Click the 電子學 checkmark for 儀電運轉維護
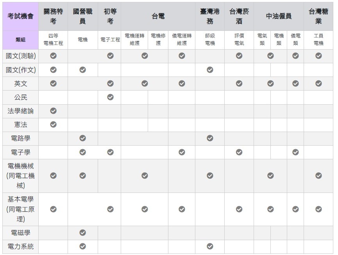This screenshot has height=255, width=338. pyautogui.click(x=182, y=152)
